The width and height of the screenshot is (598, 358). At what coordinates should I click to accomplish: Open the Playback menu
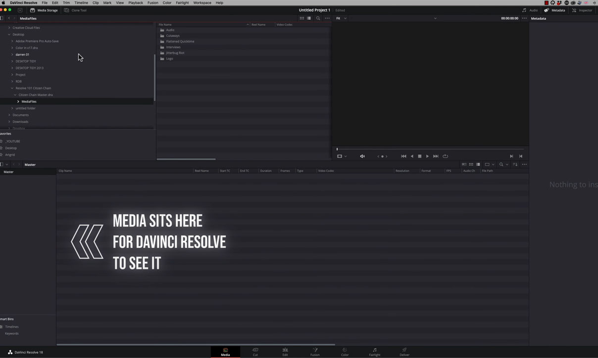[x=136, y=3]
